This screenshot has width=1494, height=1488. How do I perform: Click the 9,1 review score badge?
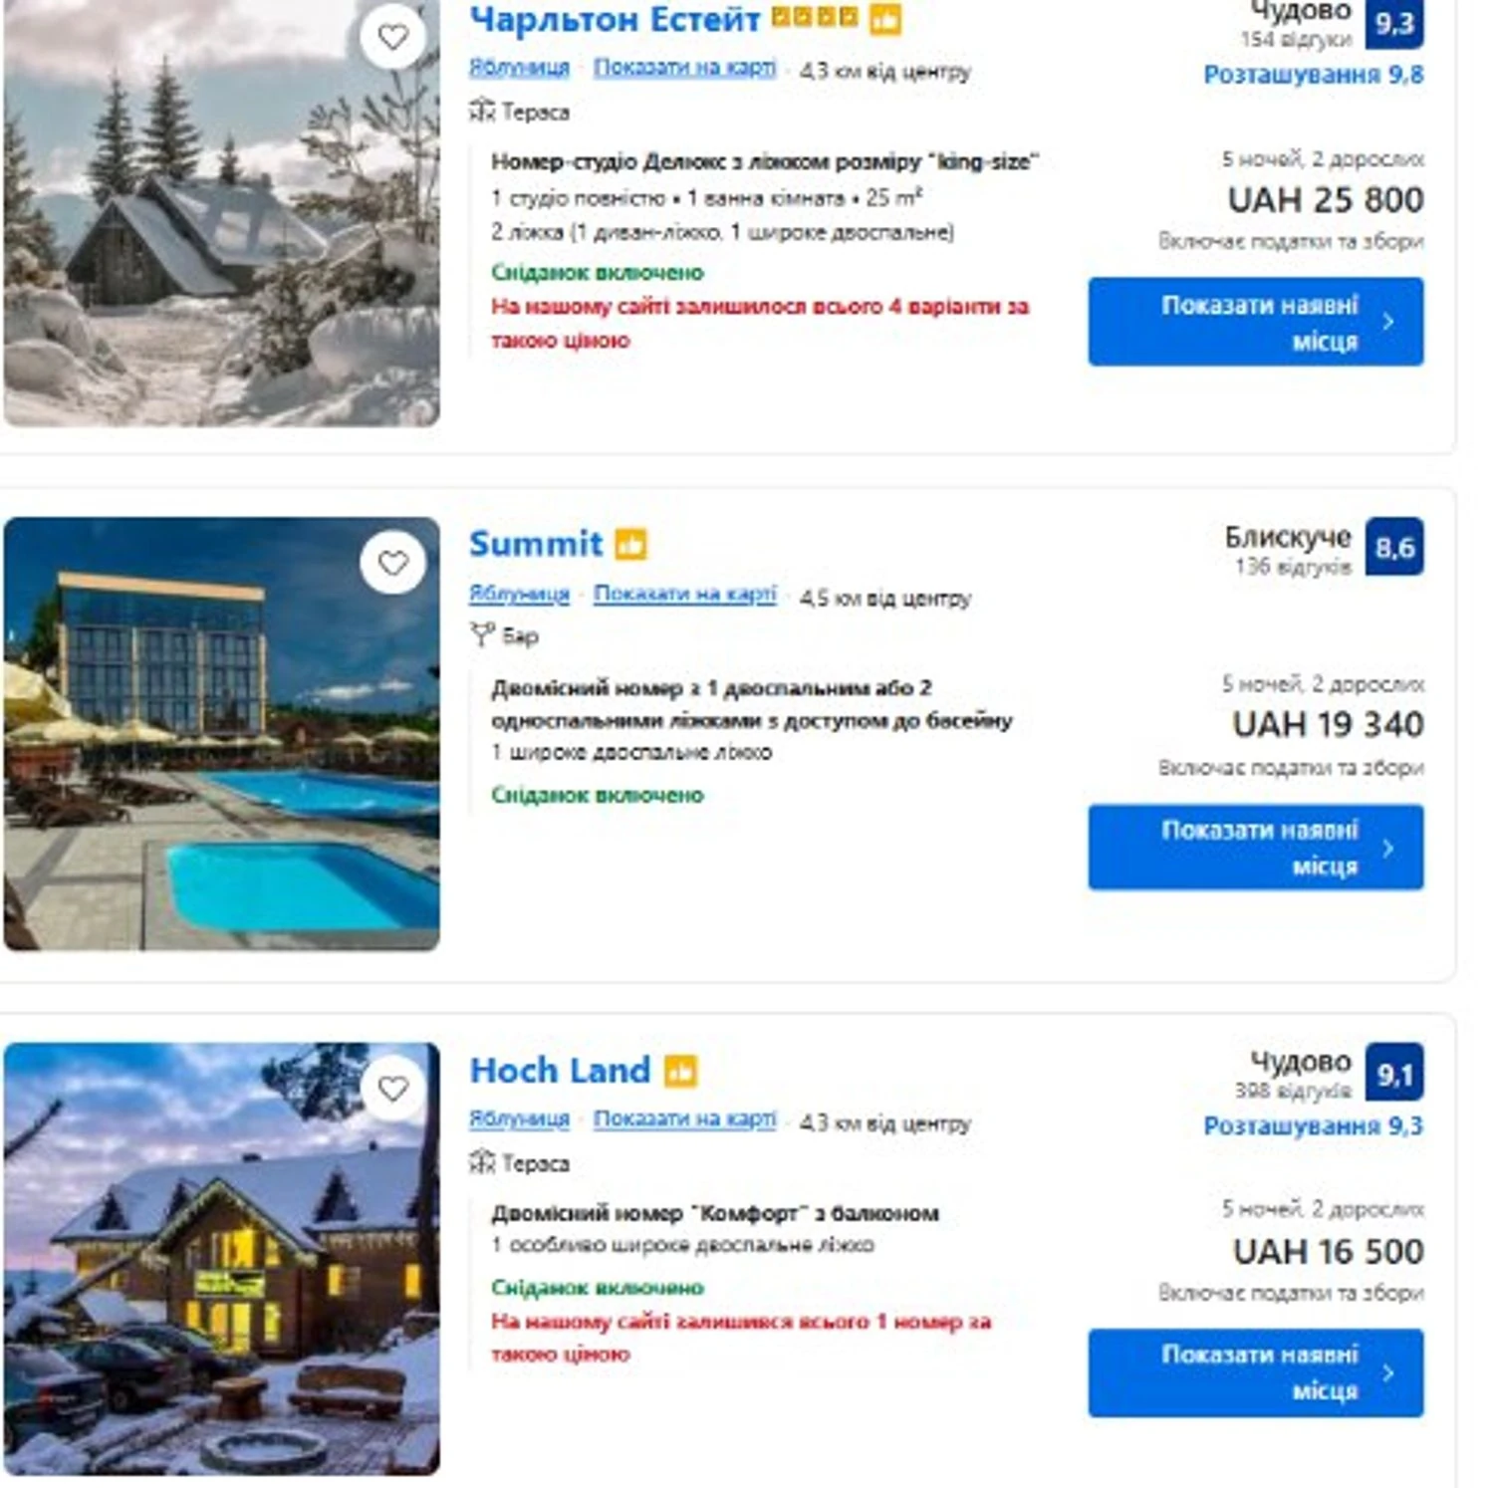(1393, 1073)
